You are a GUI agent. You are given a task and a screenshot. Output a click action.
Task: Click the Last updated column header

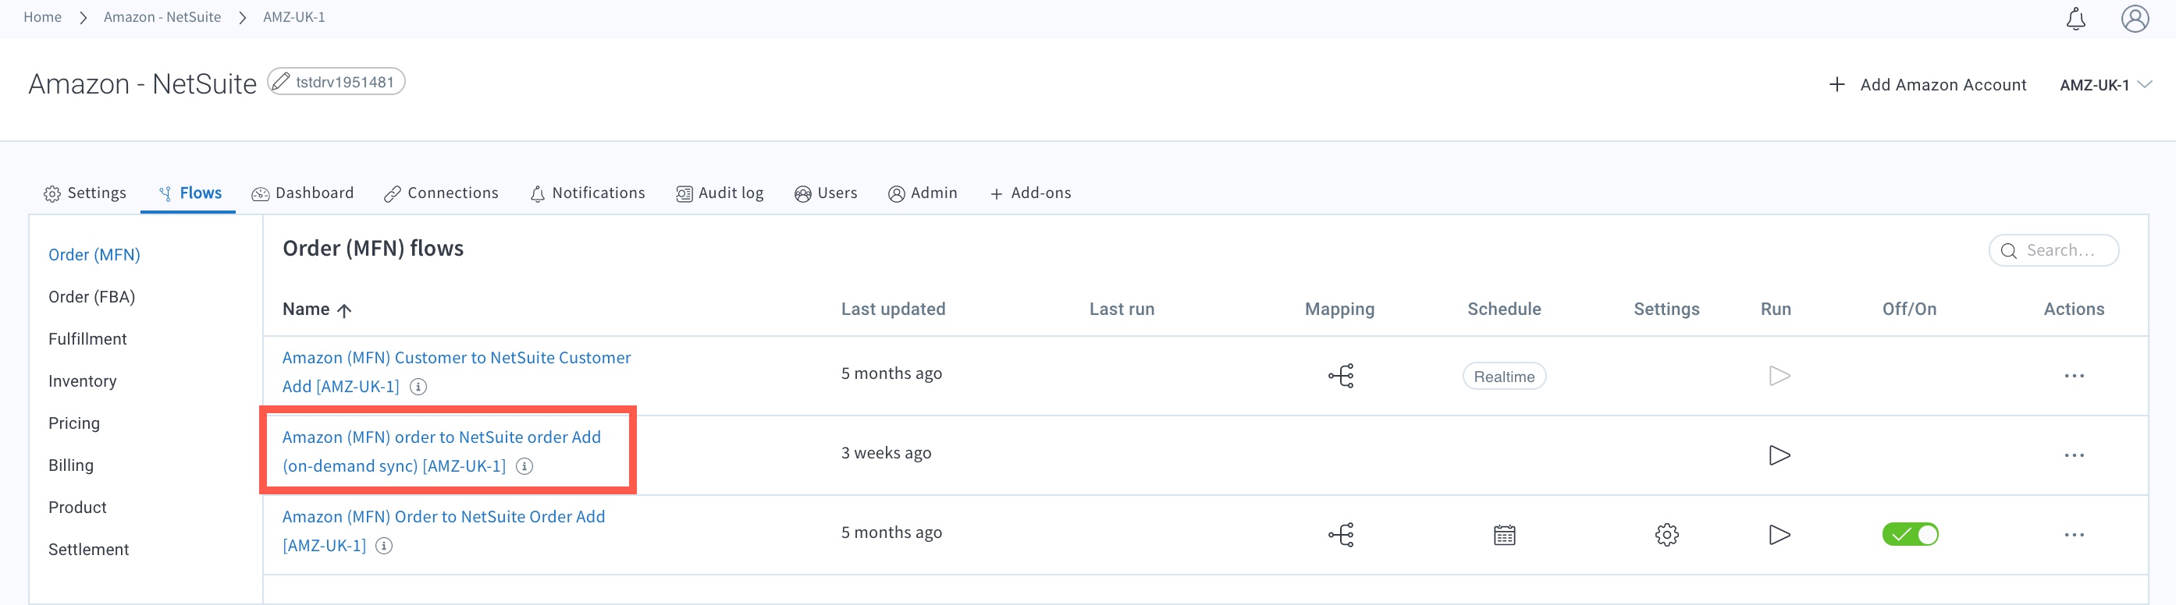coord(893,310)
